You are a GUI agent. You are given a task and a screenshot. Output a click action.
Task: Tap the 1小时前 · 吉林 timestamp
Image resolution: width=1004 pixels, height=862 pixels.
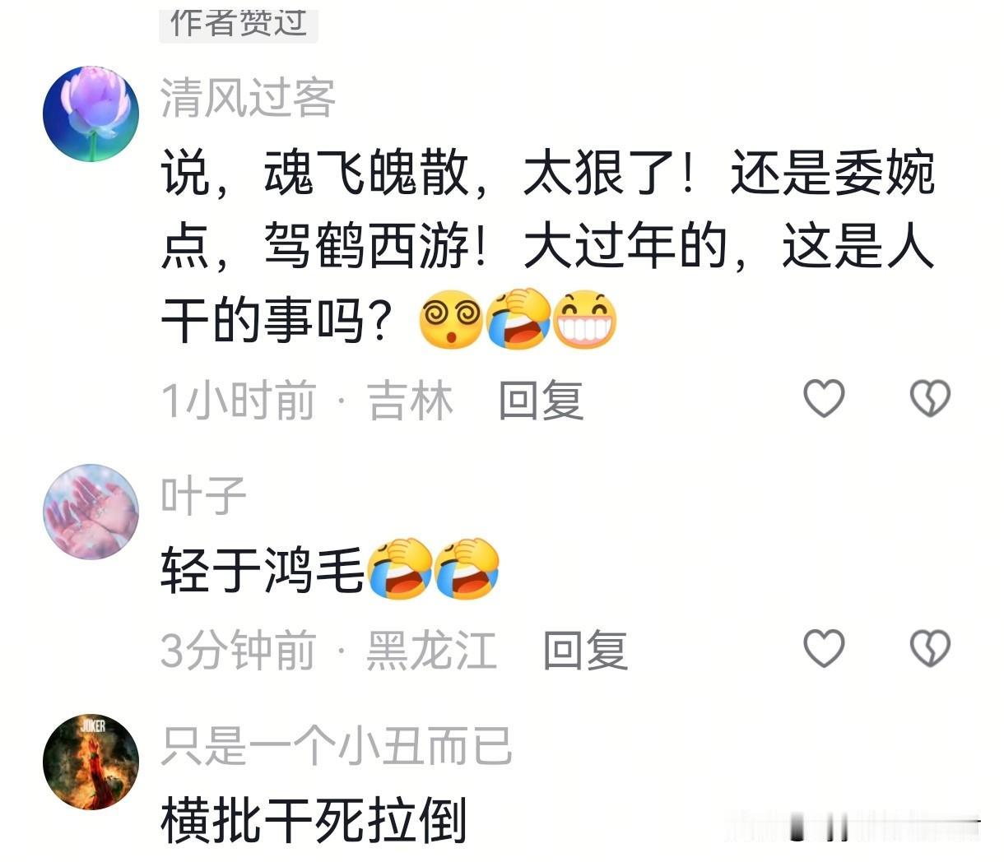point(306,401)
